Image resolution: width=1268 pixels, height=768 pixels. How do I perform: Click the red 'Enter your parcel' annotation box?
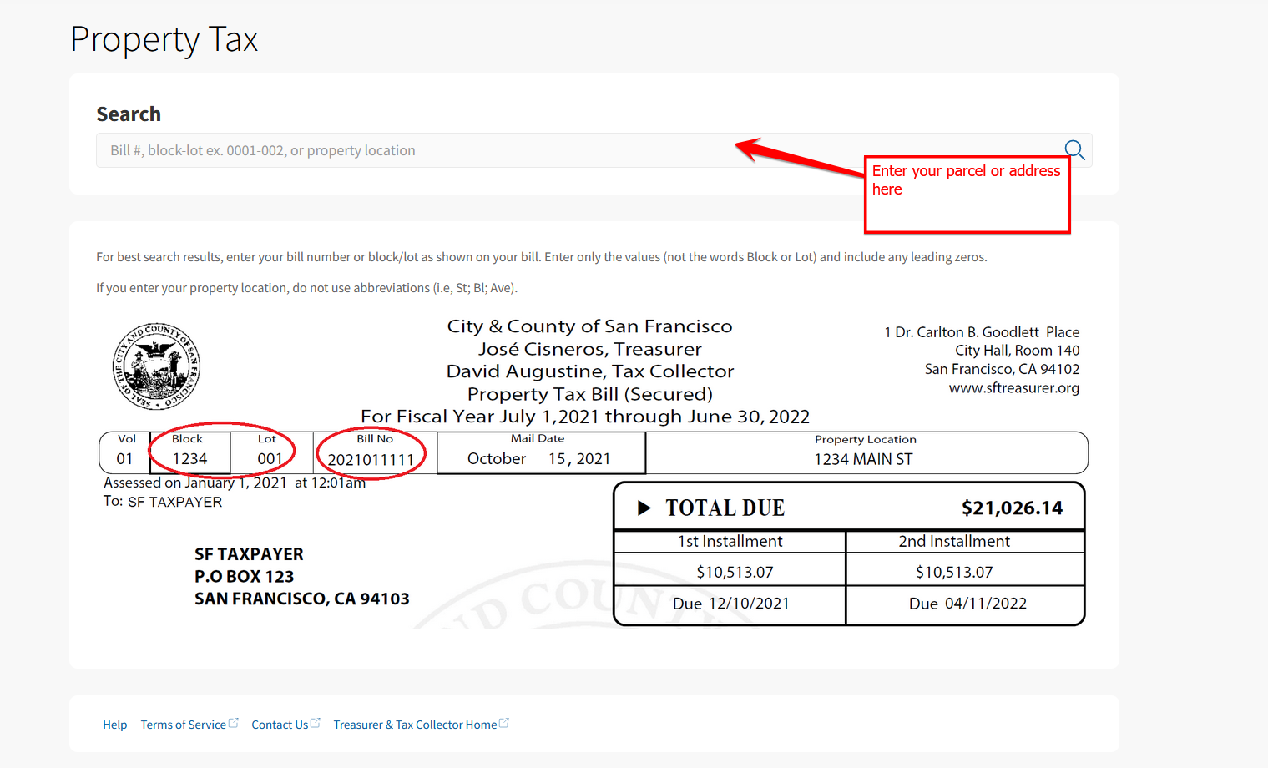[x=967, y=195]
